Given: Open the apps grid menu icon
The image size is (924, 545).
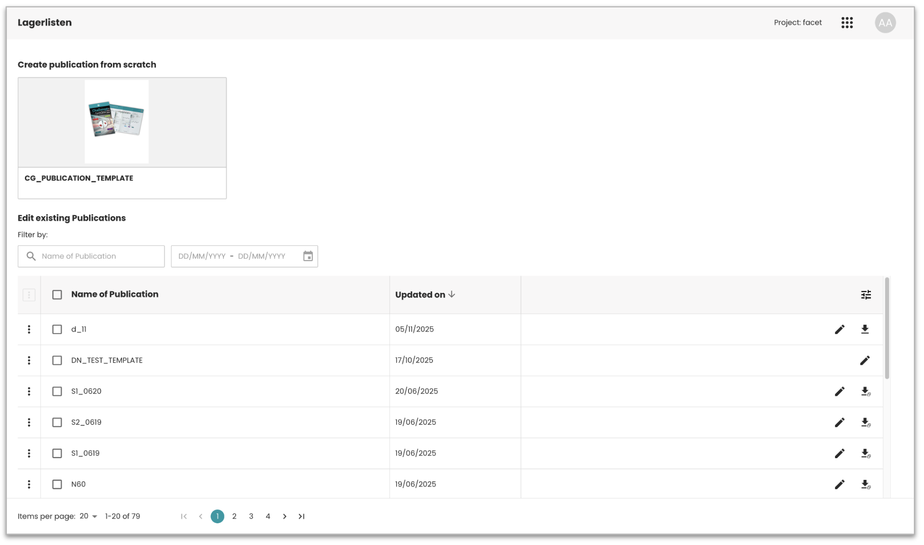Looking at the screenshot, I should 847,23.
